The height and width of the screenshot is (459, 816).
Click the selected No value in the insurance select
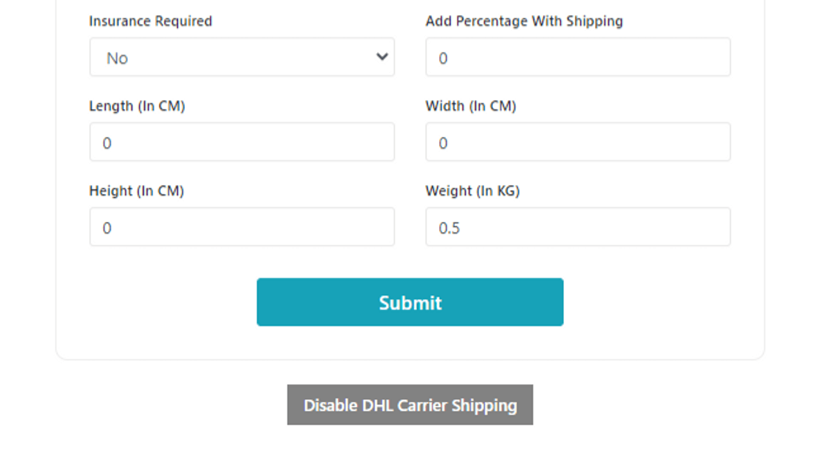tap(117, 59)
